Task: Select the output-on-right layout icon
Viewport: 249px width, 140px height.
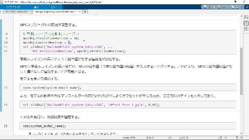Action: (x=246, y=17)
